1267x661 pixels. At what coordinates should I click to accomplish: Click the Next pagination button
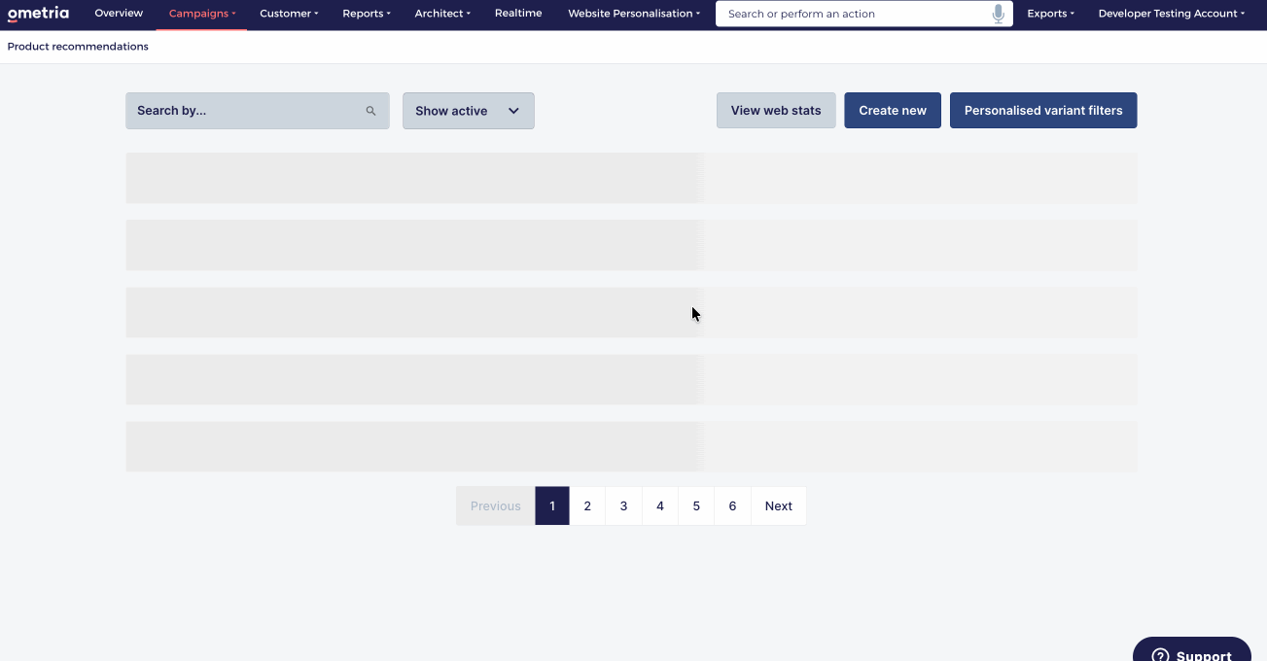[x=779, y=506]
